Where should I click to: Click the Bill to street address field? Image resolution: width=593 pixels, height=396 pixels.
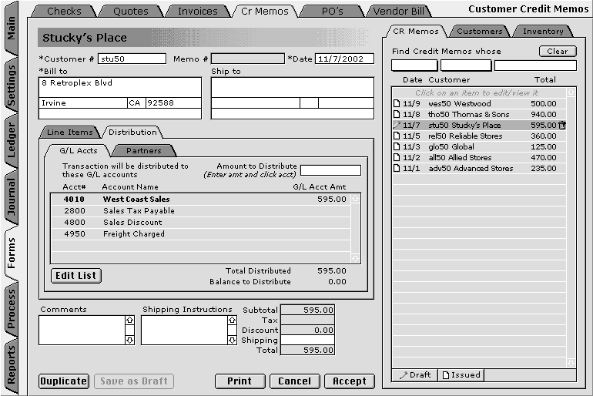click(x=120, y=87)
